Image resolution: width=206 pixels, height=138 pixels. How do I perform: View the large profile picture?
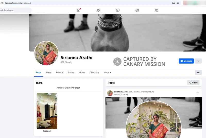pos(46,53)
